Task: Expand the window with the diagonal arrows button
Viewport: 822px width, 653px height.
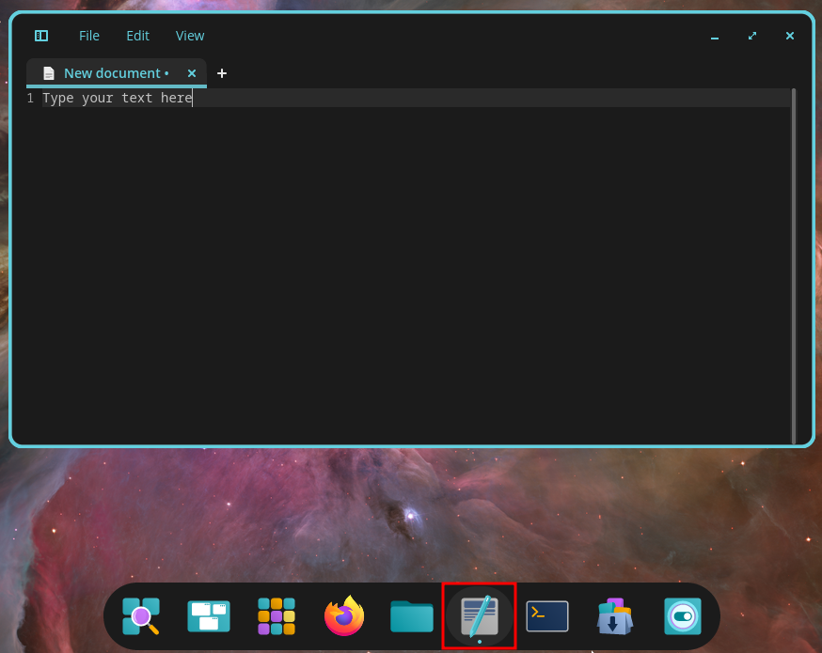Action: coord(751,36)
